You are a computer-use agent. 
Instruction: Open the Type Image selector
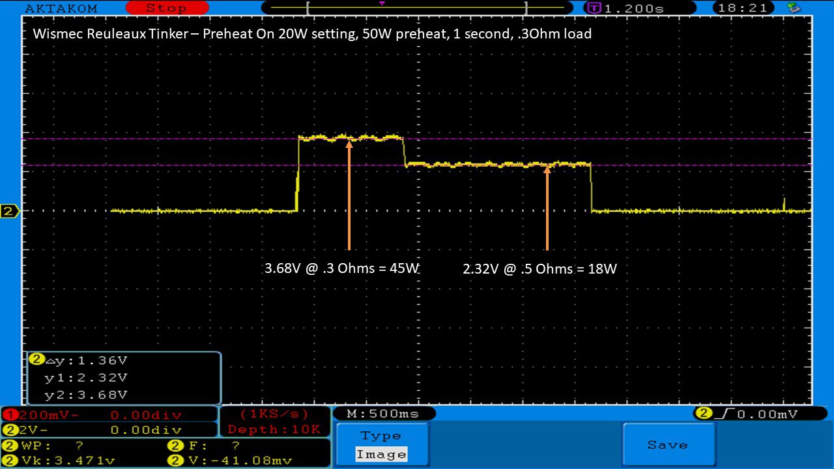point(382,445)
